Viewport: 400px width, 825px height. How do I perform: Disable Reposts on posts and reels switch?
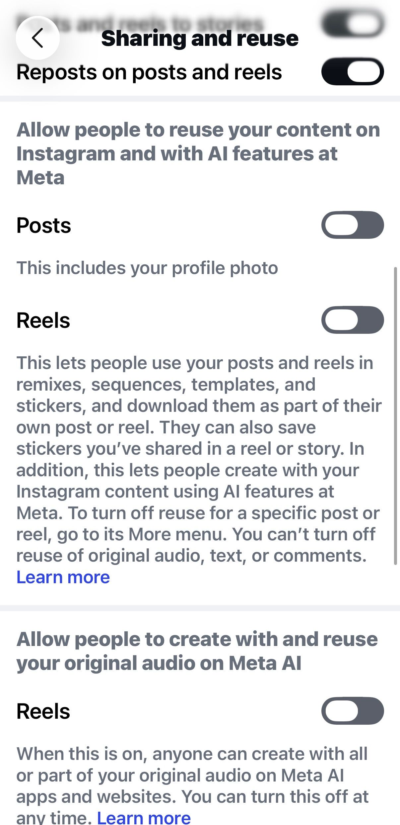tap(353, 71)
